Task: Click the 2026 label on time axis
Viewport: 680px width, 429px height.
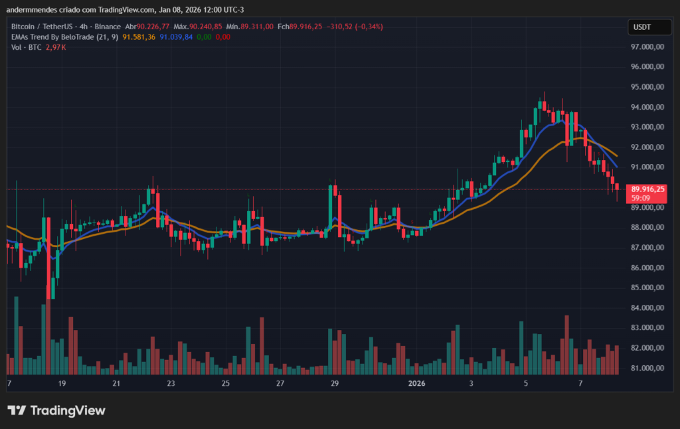Action: click(417, 383)
